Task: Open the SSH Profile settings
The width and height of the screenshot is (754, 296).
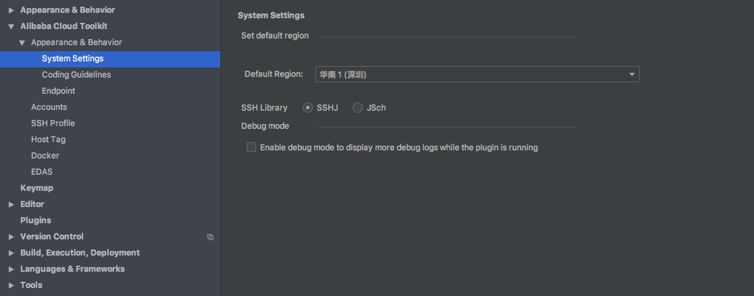Action: [x=53, y=123]
